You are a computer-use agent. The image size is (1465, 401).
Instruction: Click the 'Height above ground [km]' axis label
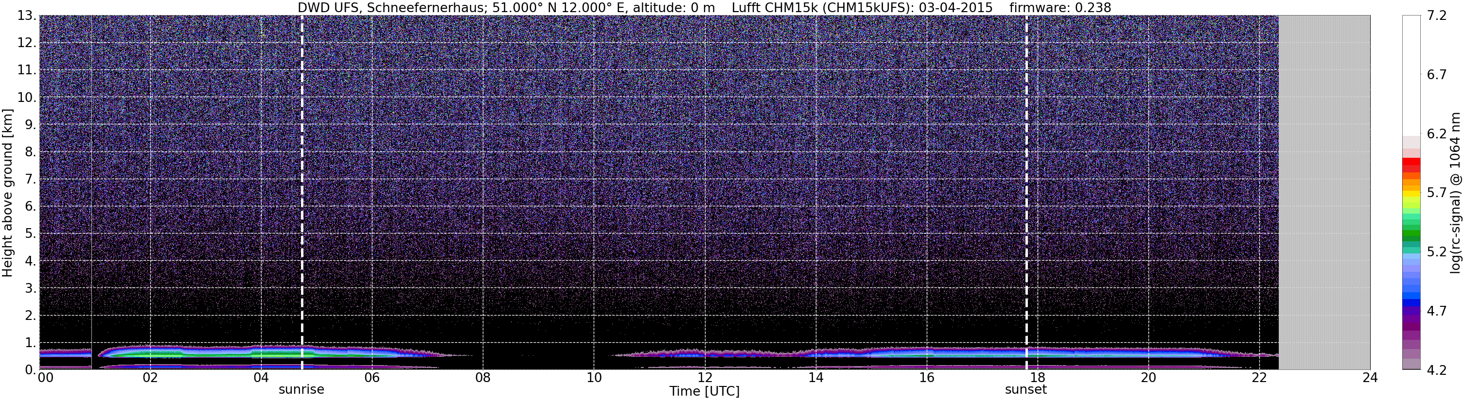(x=7, y=193)
